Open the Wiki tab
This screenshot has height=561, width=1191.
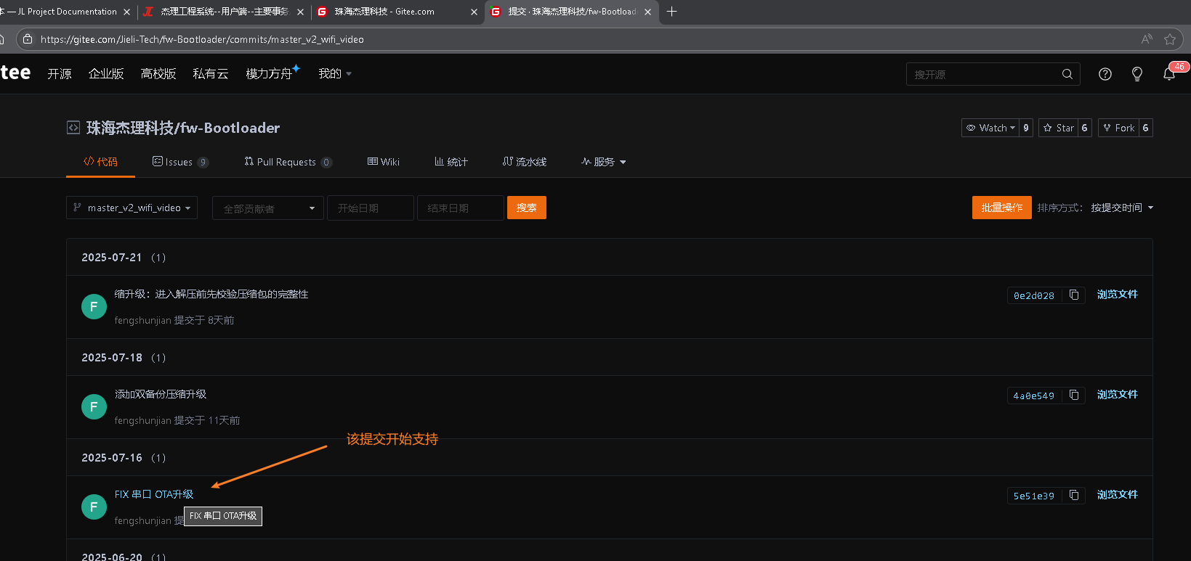pos(384,162)
